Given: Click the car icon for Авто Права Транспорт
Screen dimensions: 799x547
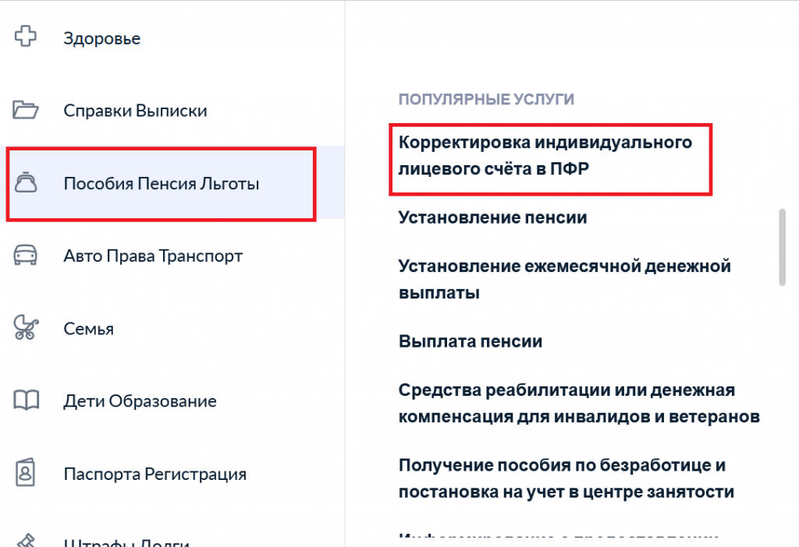Looking at the screenshot, I should point(26,256).
